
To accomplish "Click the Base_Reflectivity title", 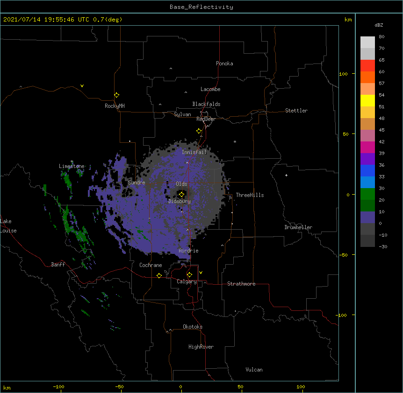I will pos(201,7).
